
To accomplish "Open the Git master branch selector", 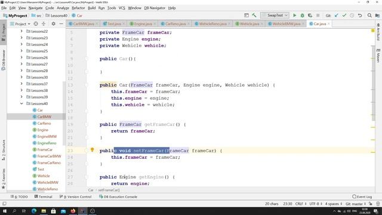I will coord(356,204).
